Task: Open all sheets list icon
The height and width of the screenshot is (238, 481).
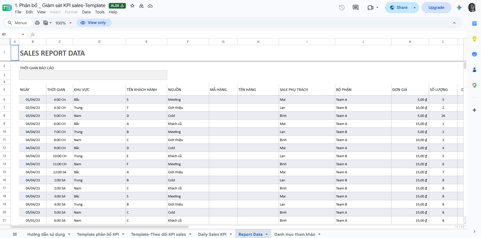Action: [15, 234]
